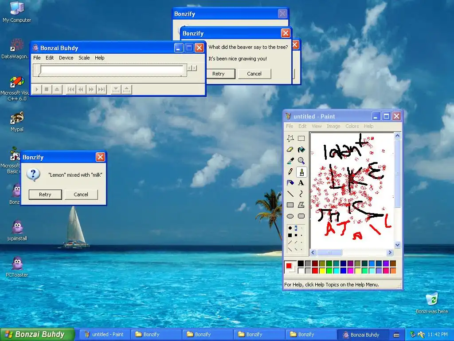The image size is (454, 341).
Task: Choose the Airbrush spray tool
Action: (x=290, y=182)
